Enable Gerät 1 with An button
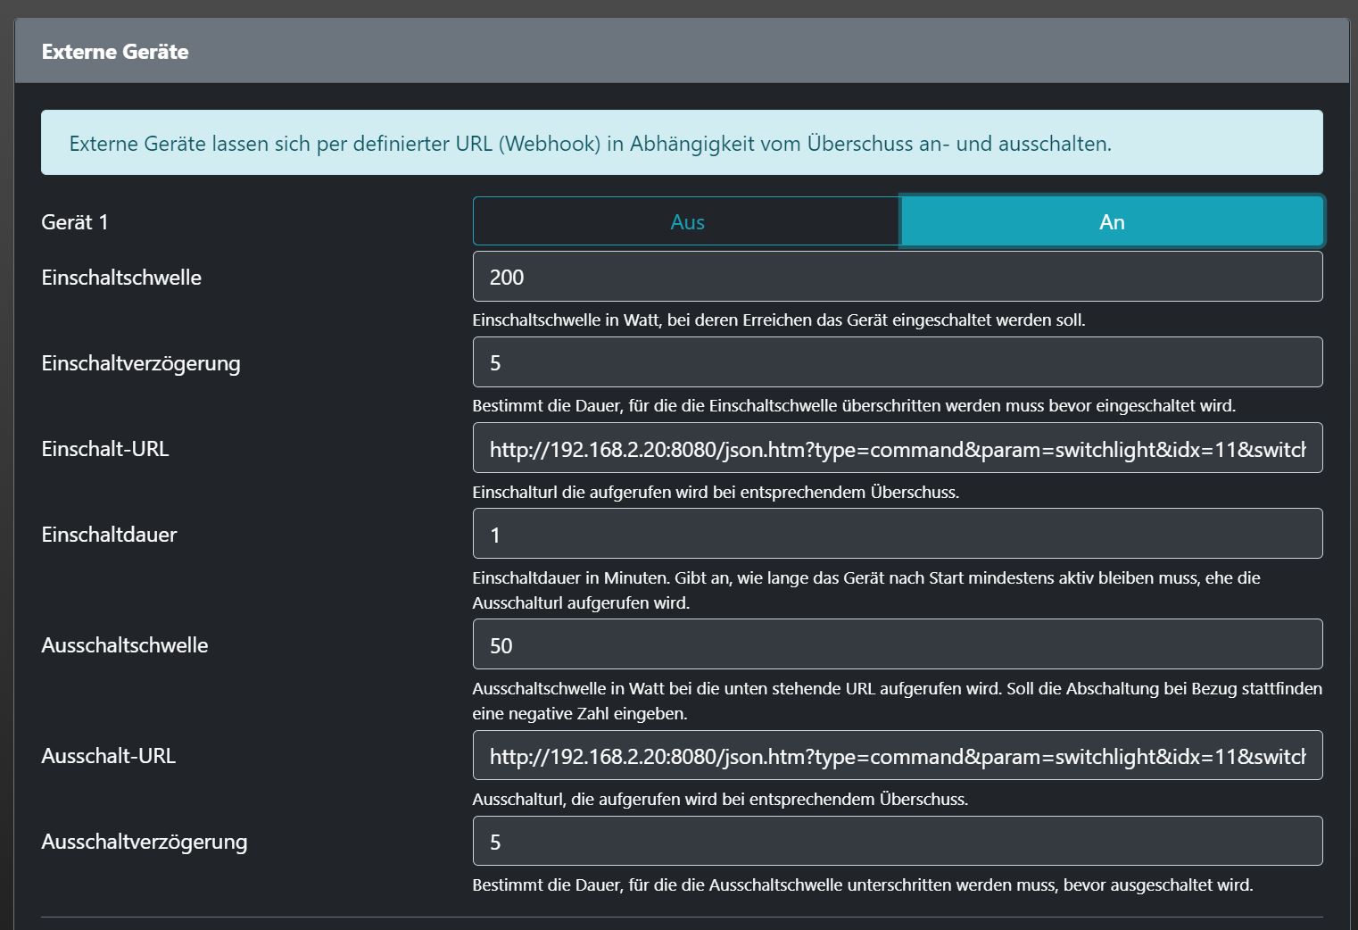Viewport: 1358px width, 930px height. pyautogui.click(x=1111, y=221)
